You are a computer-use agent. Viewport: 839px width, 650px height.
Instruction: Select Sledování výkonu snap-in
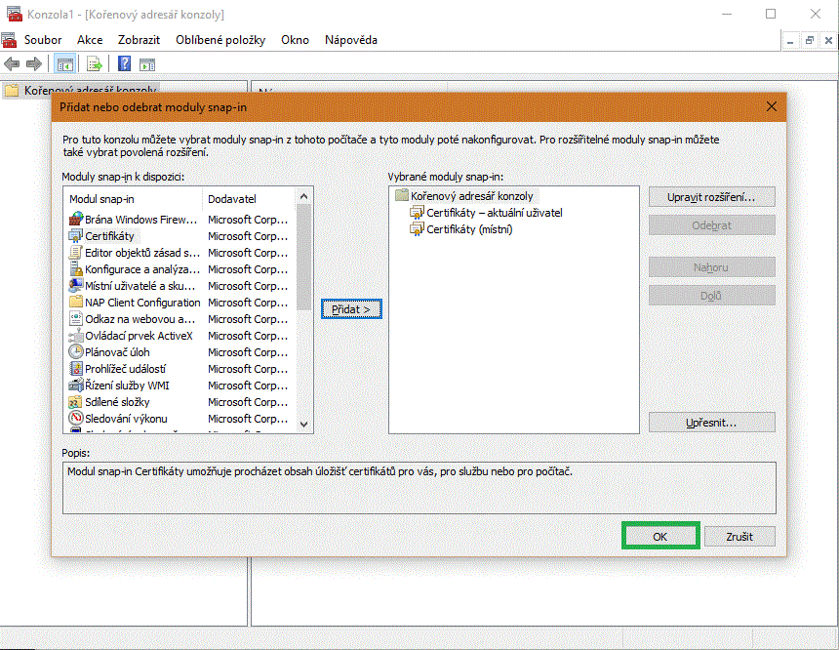point(126,419)
